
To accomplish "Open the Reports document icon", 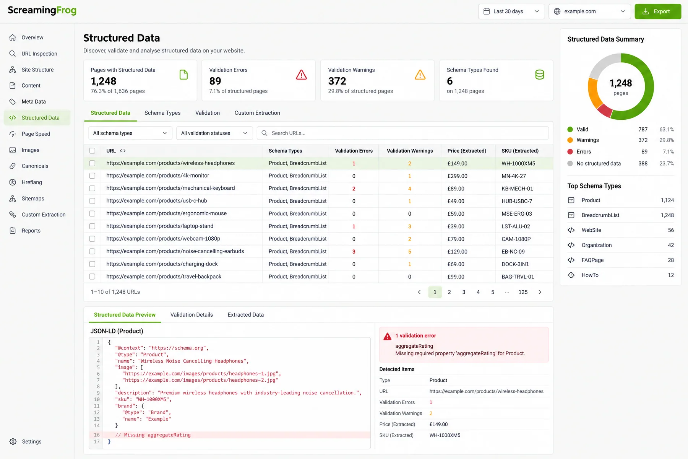I will point(13,231).
